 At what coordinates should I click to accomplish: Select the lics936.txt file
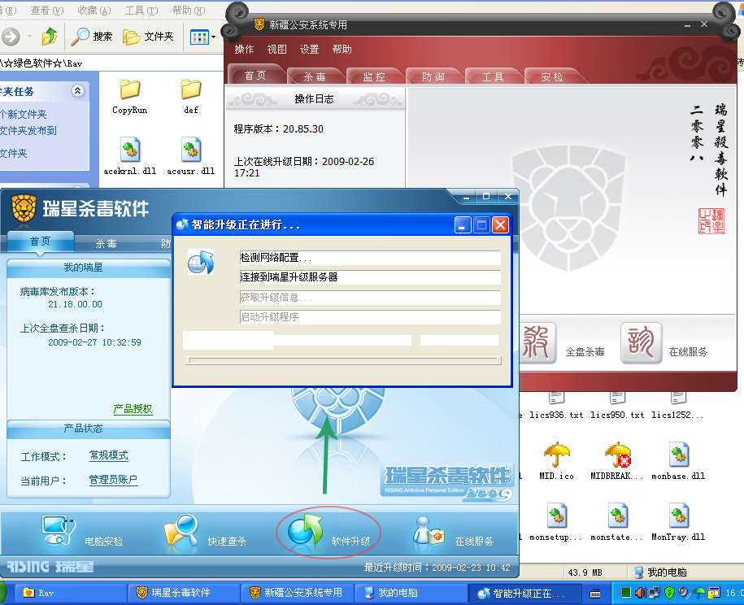pyautogui.click(x=556, y=407)
